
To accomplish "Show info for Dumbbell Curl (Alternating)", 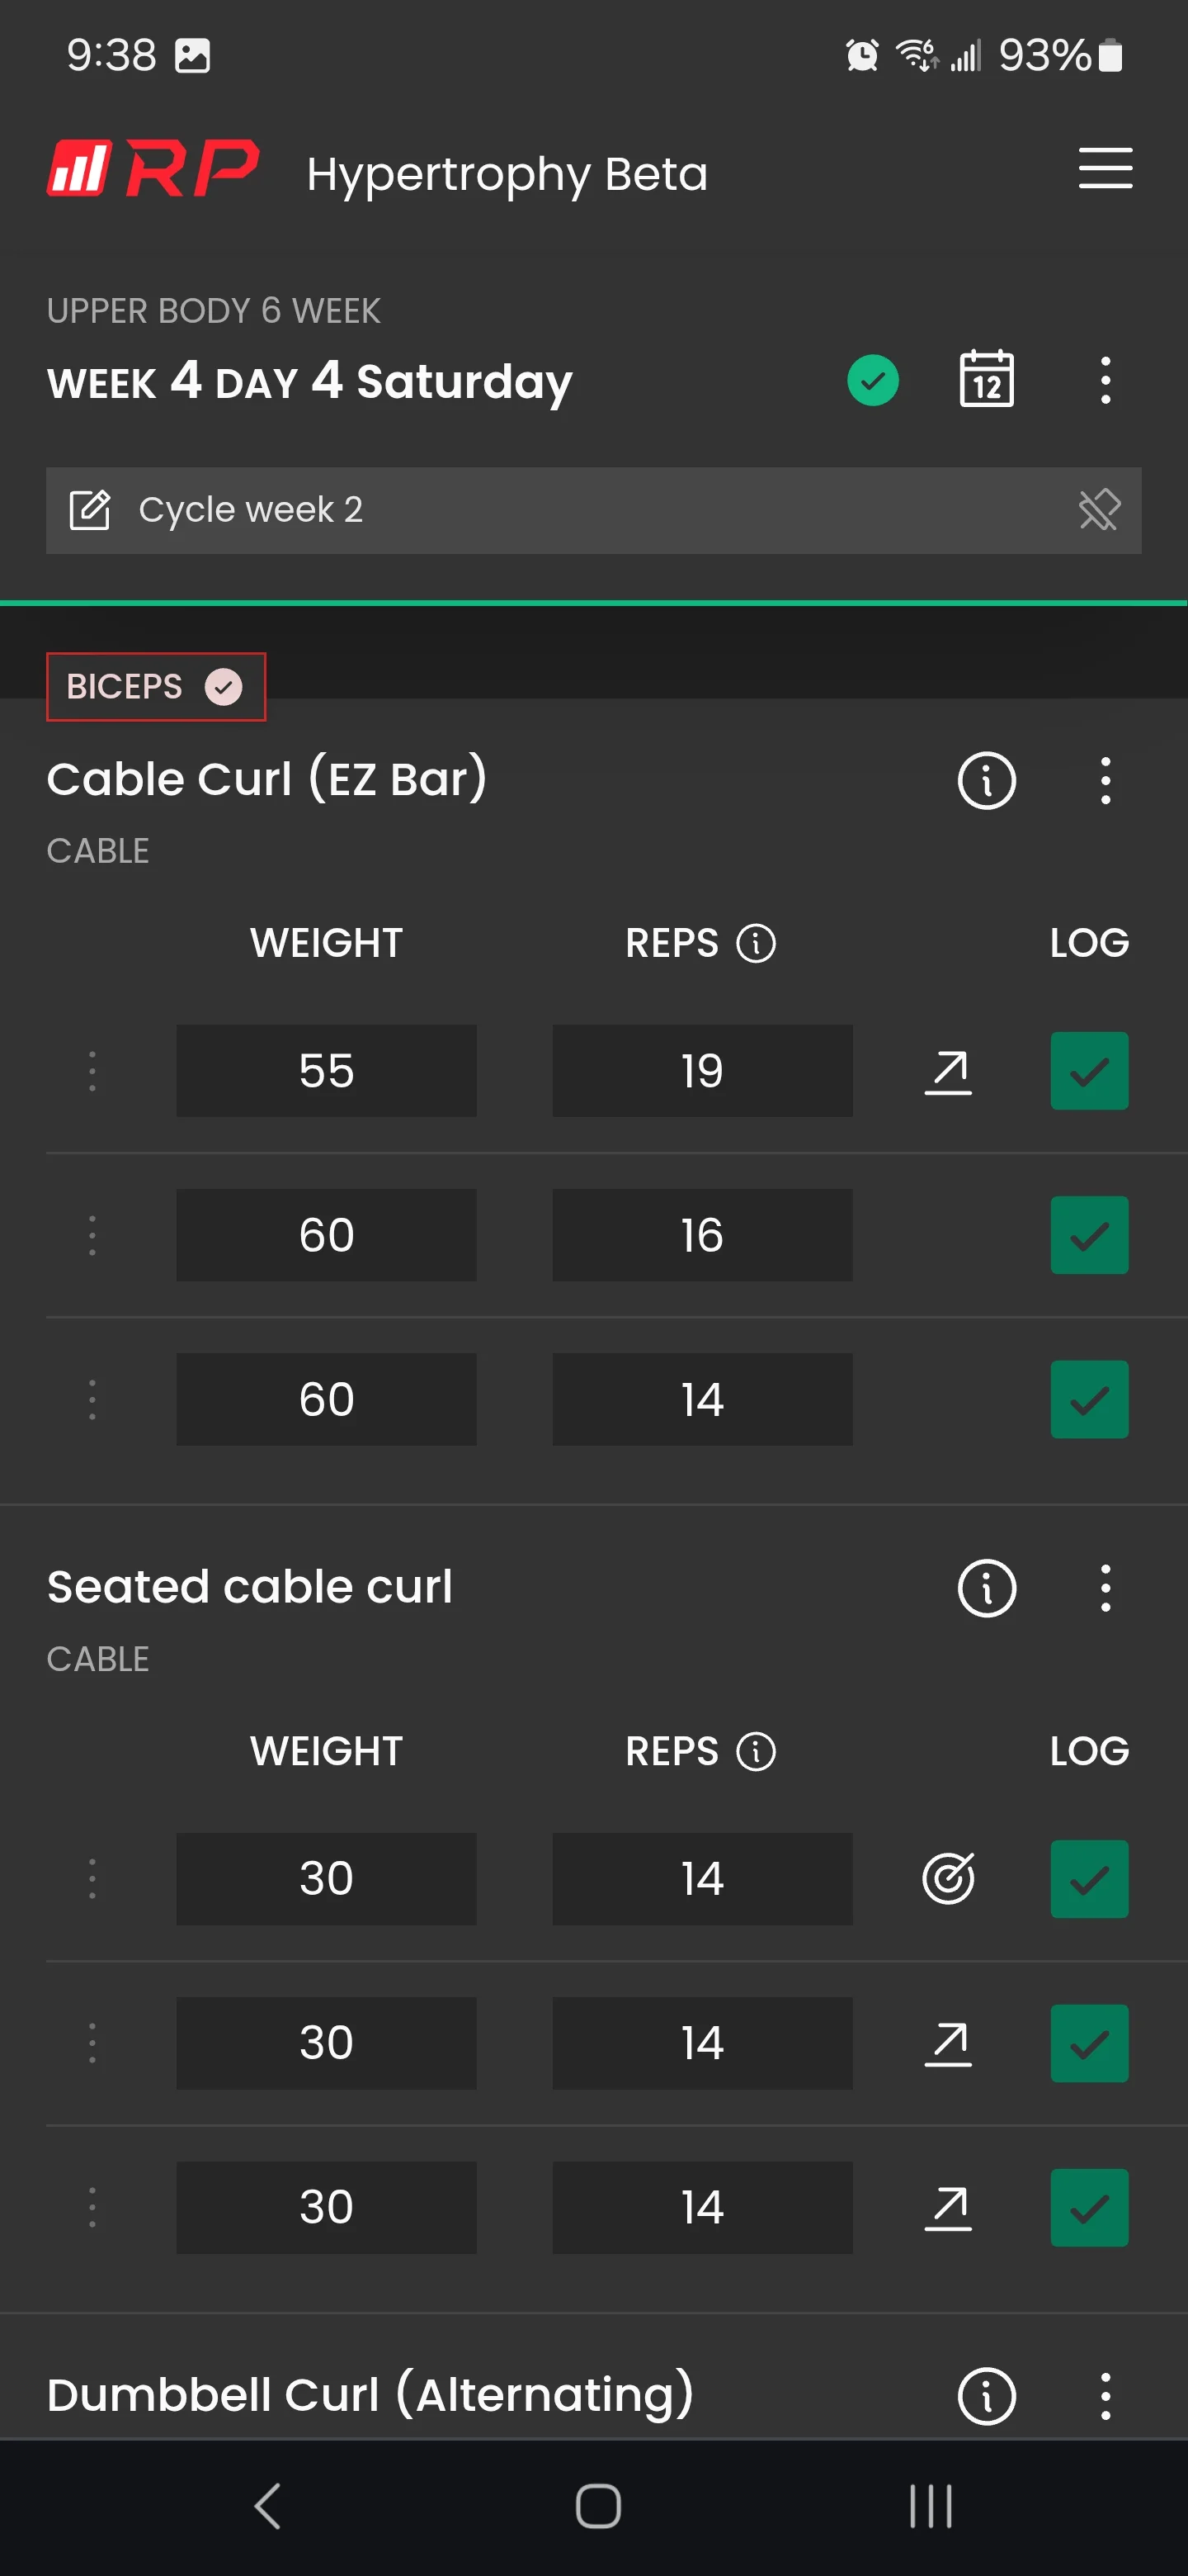I will 986,2396.
